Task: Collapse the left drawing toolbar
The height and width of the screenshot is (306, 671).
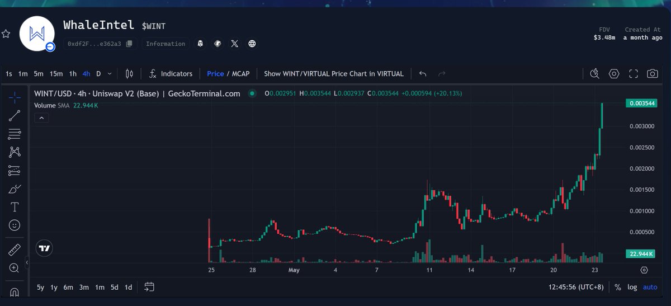Action: click(x=27, y=262)
